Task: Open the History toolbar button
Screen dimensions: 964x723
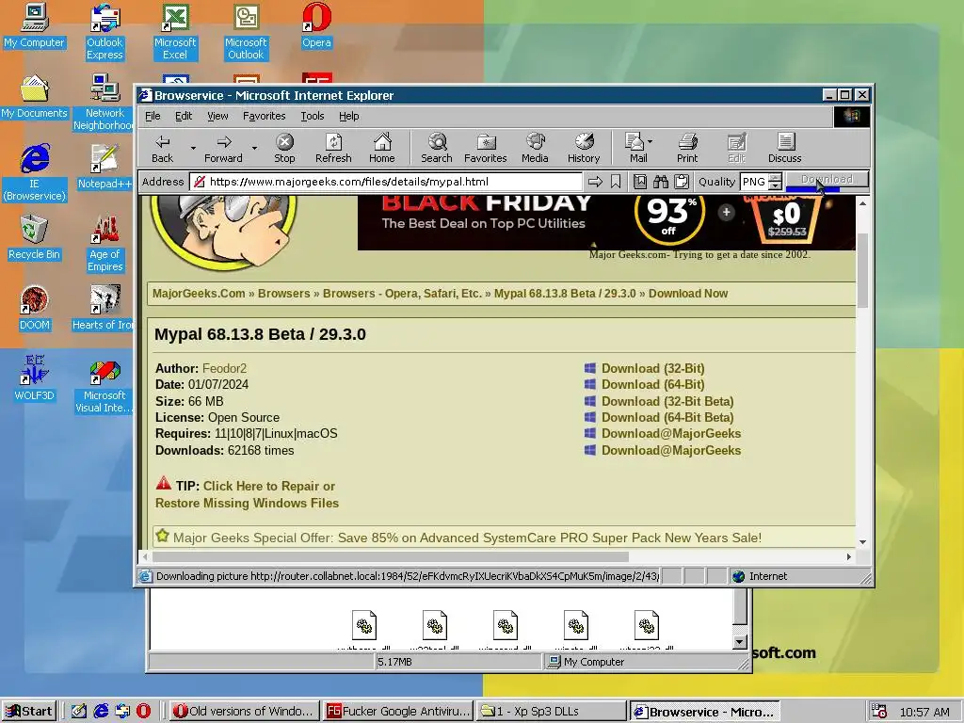Action: click(584, 149)
